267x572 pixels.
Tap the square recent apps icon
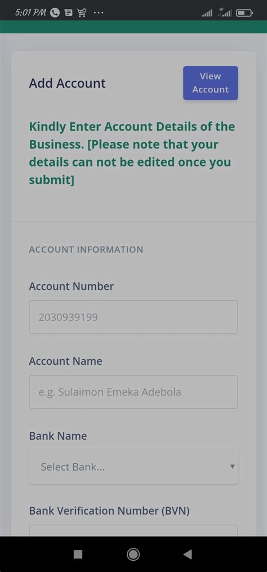click(x=78, y=555)
